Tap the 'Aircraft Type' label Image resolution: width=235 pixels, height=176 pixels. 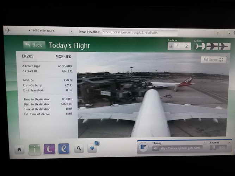[31, 66]
